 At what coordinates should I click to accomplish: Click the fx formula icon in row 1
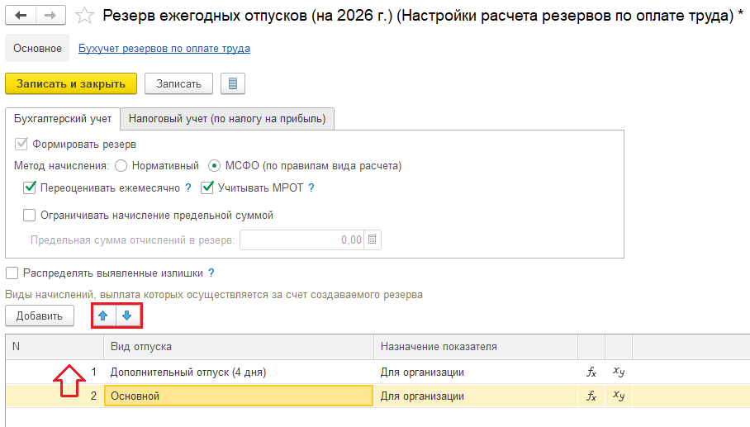[591, 372]
